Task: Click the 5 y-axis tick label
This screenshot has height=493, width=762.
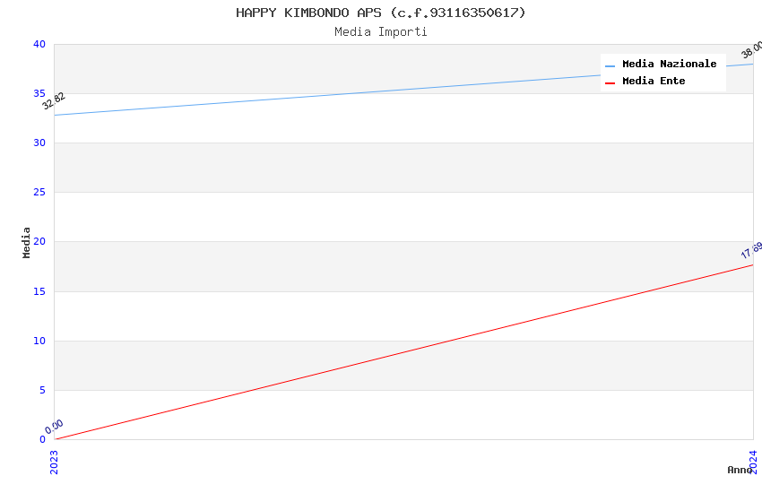Action: pos(43,390)
